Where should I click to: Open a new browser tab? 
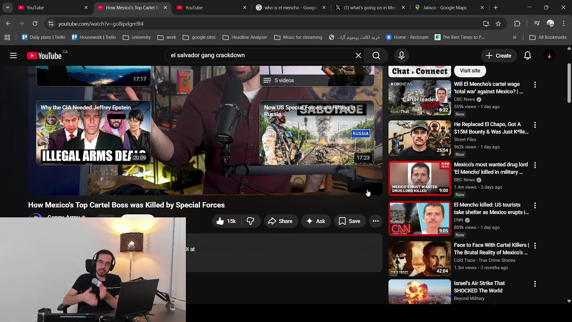click(x=496, y=8)
